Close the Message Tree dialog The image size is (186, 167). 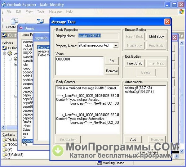coord(167,22)
